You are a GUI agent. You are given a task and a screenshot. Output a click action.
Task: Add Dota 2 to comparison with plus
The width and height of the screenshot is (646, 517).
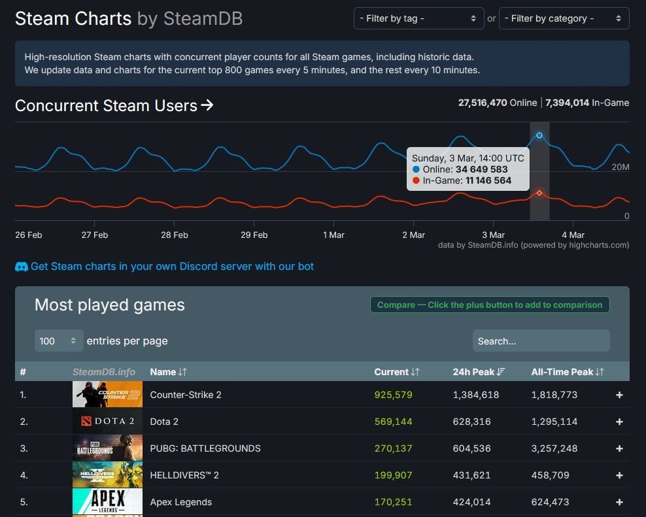(619, 422)
